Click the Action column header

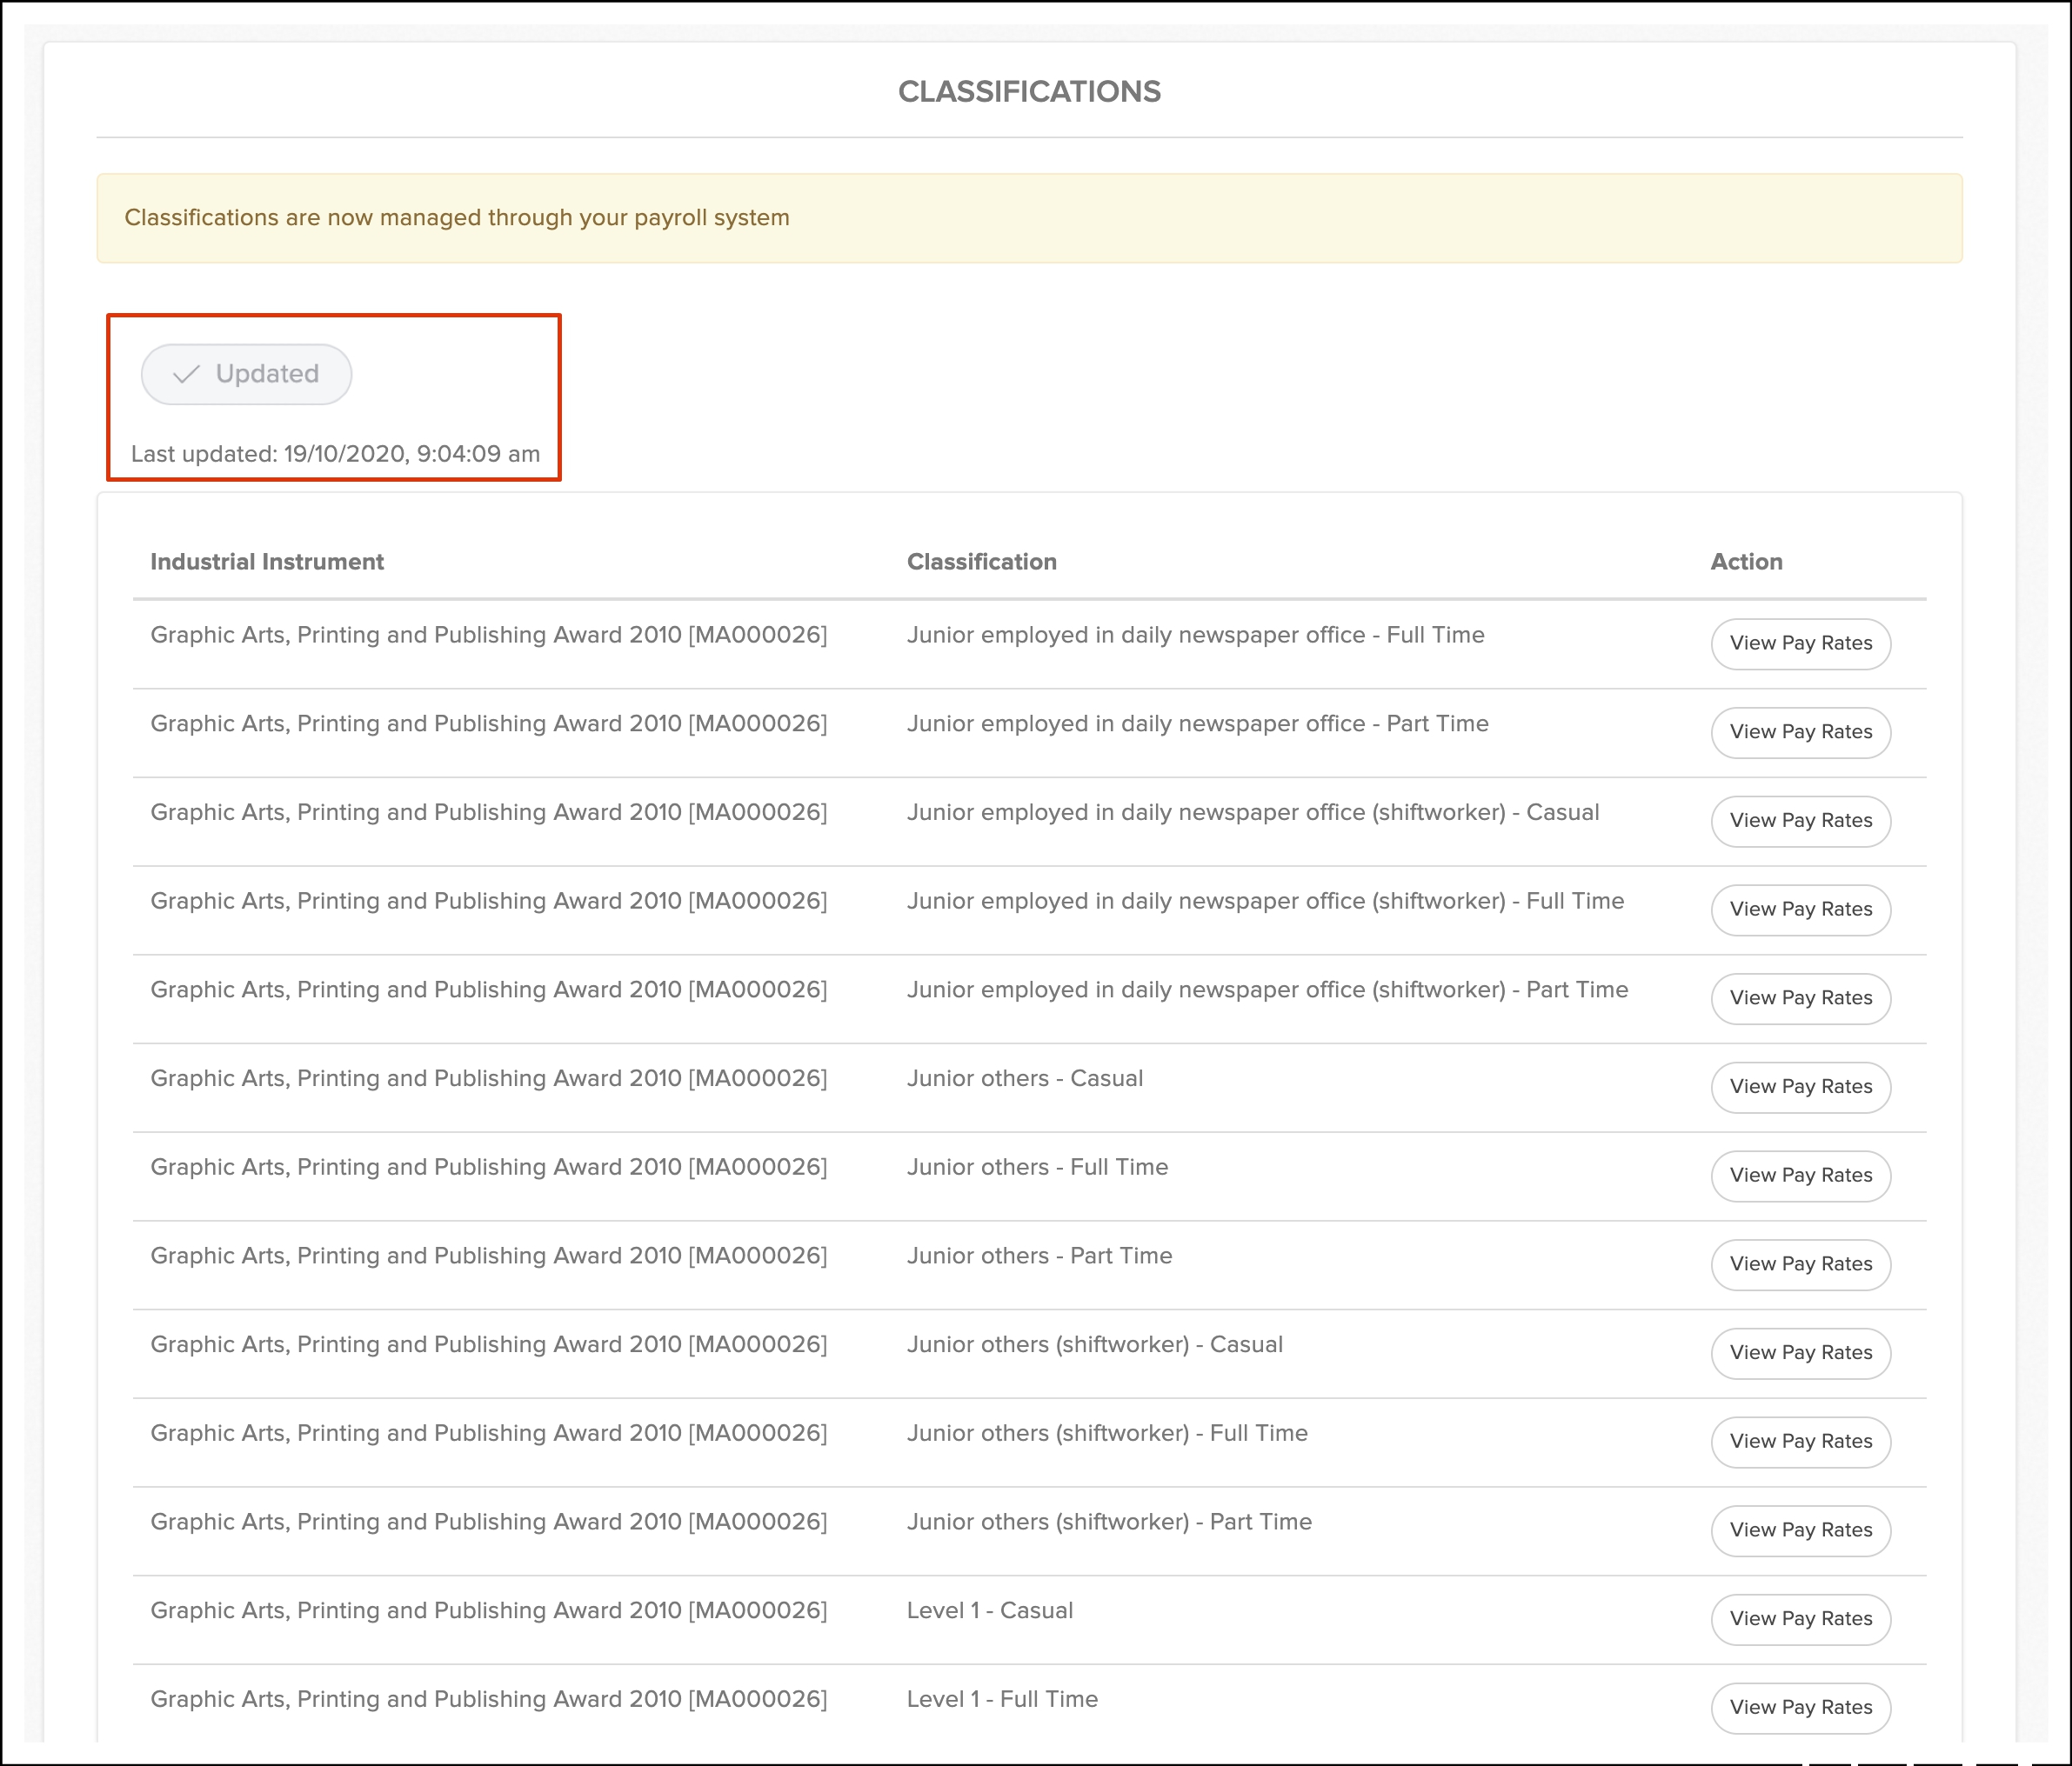1746,562
